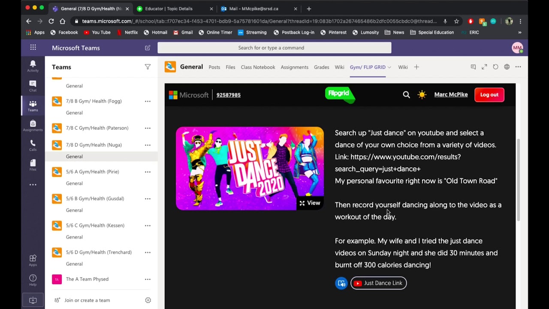Open tab in website globe icon
The image size is (549, 309).
(507, 67)
